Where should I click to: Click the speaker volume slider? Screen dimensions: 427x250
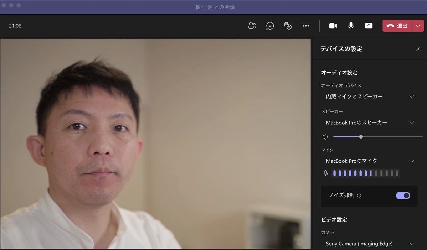(378, 137)
